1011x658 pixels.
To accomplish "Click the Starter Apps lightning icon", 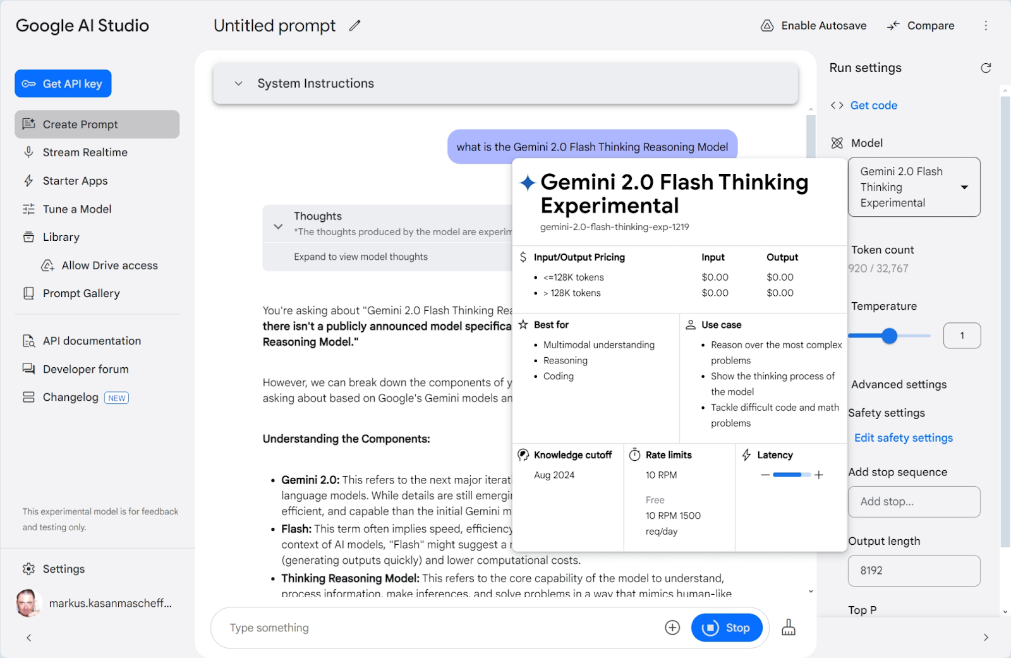I will point(28,181).
